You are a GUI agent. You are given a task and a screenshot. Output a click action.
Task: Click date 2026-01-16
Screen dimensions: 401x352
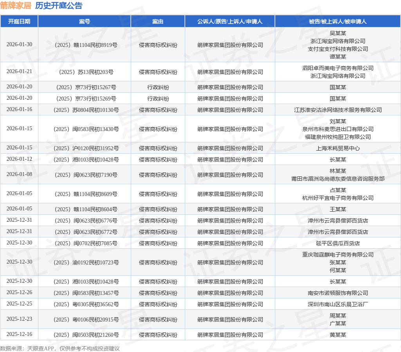click(20, 110)
